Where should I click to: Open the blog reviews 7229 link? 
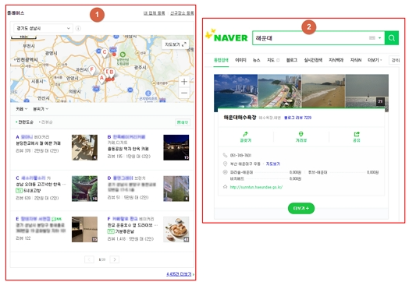(x=297, y=118)
